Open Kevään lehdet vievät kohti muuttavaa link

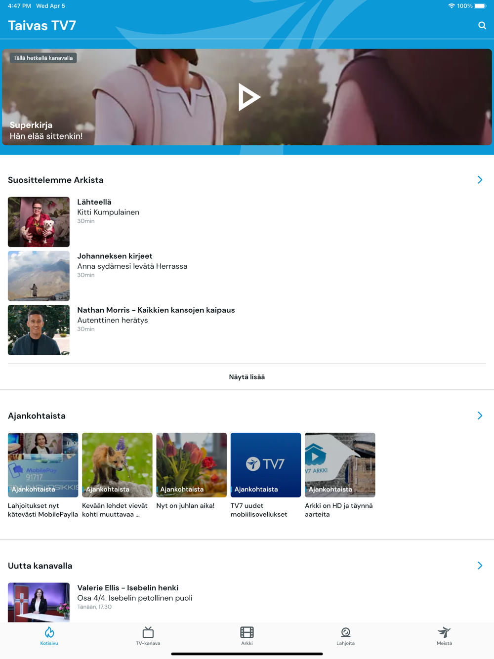(x=115, y=510)
